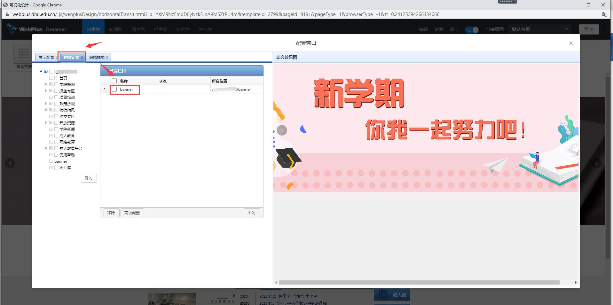Check the 学院新闻 checkbox in tree
The image size is (613, 305).
point(56,129)
